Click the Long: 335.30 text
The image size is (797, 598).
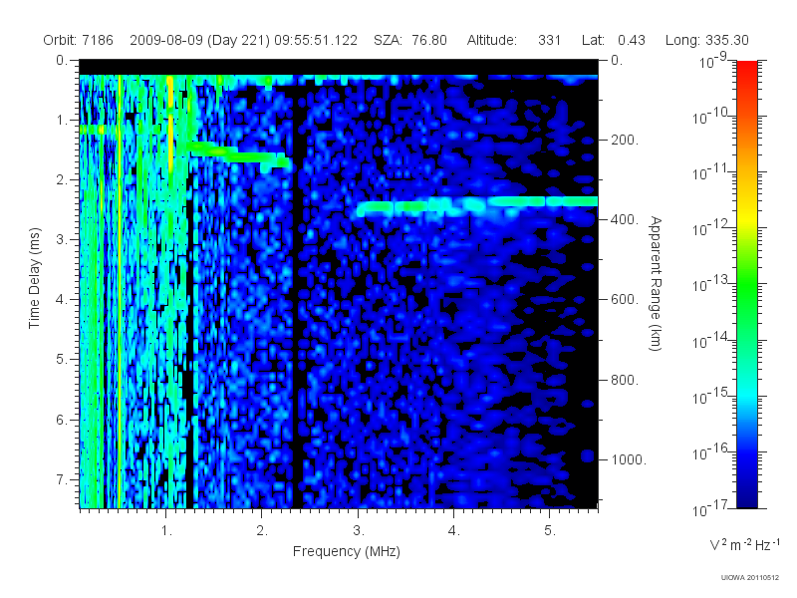(x=707, y=40)
